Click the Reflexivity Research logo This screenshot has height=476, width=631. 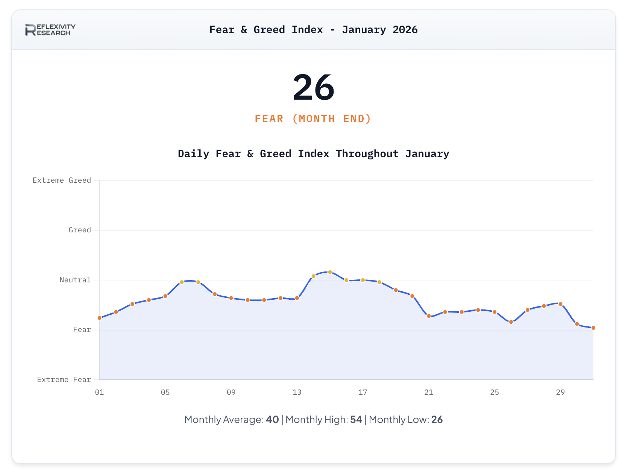pyautogui.click(x=50, y=30)
